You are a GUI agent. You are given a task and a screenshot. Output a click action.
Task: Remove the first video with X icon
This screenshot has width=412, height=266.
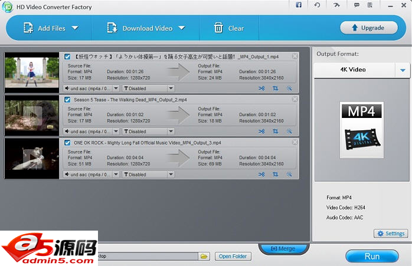point(295,56)
